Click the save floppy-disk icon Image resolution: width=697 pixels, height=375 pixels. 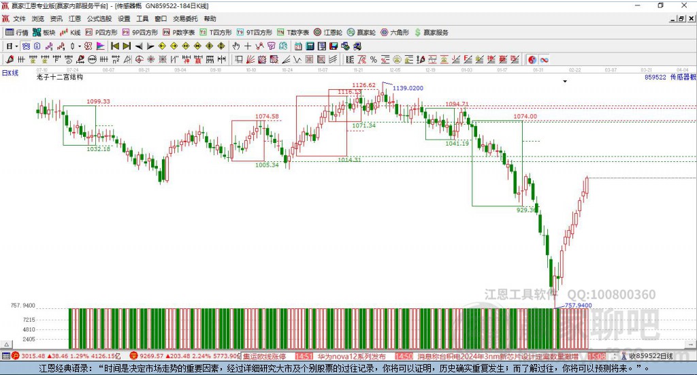click(x=334, y=46)
